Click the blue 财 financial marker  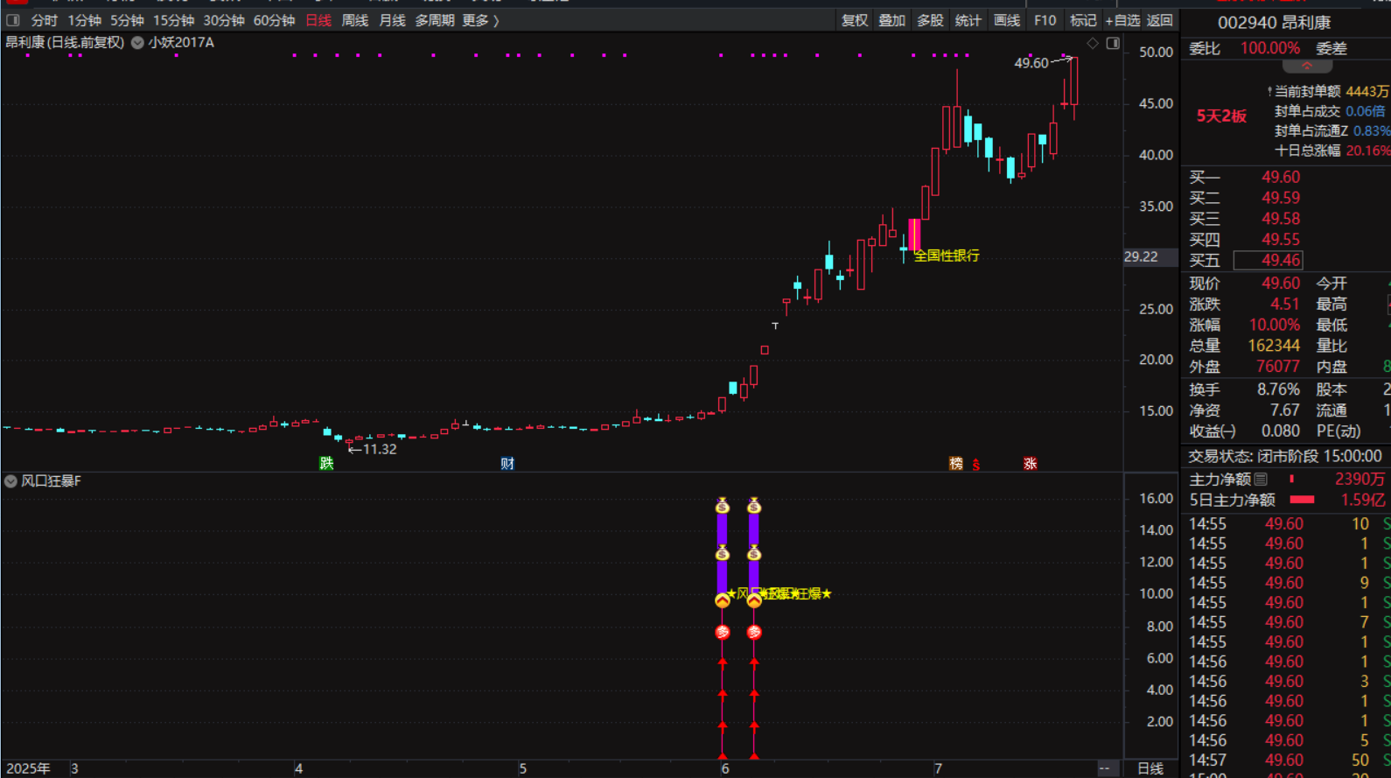click(507, 463)
